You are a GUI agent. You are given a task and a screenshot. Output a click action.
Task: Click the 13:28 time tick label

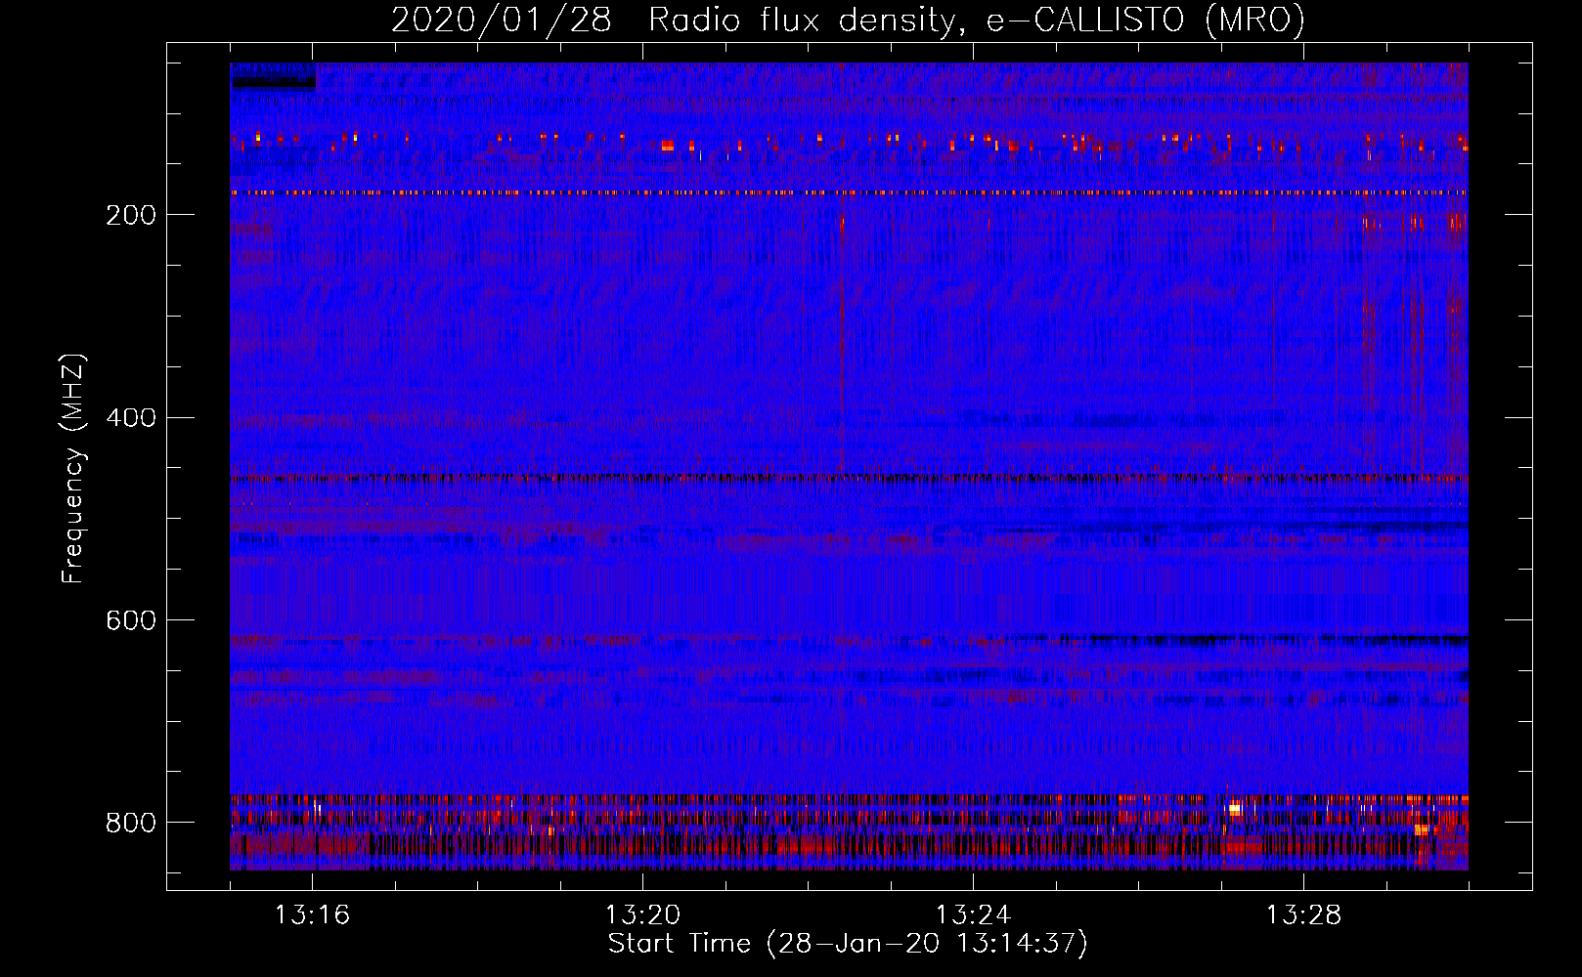point(1303,915)
